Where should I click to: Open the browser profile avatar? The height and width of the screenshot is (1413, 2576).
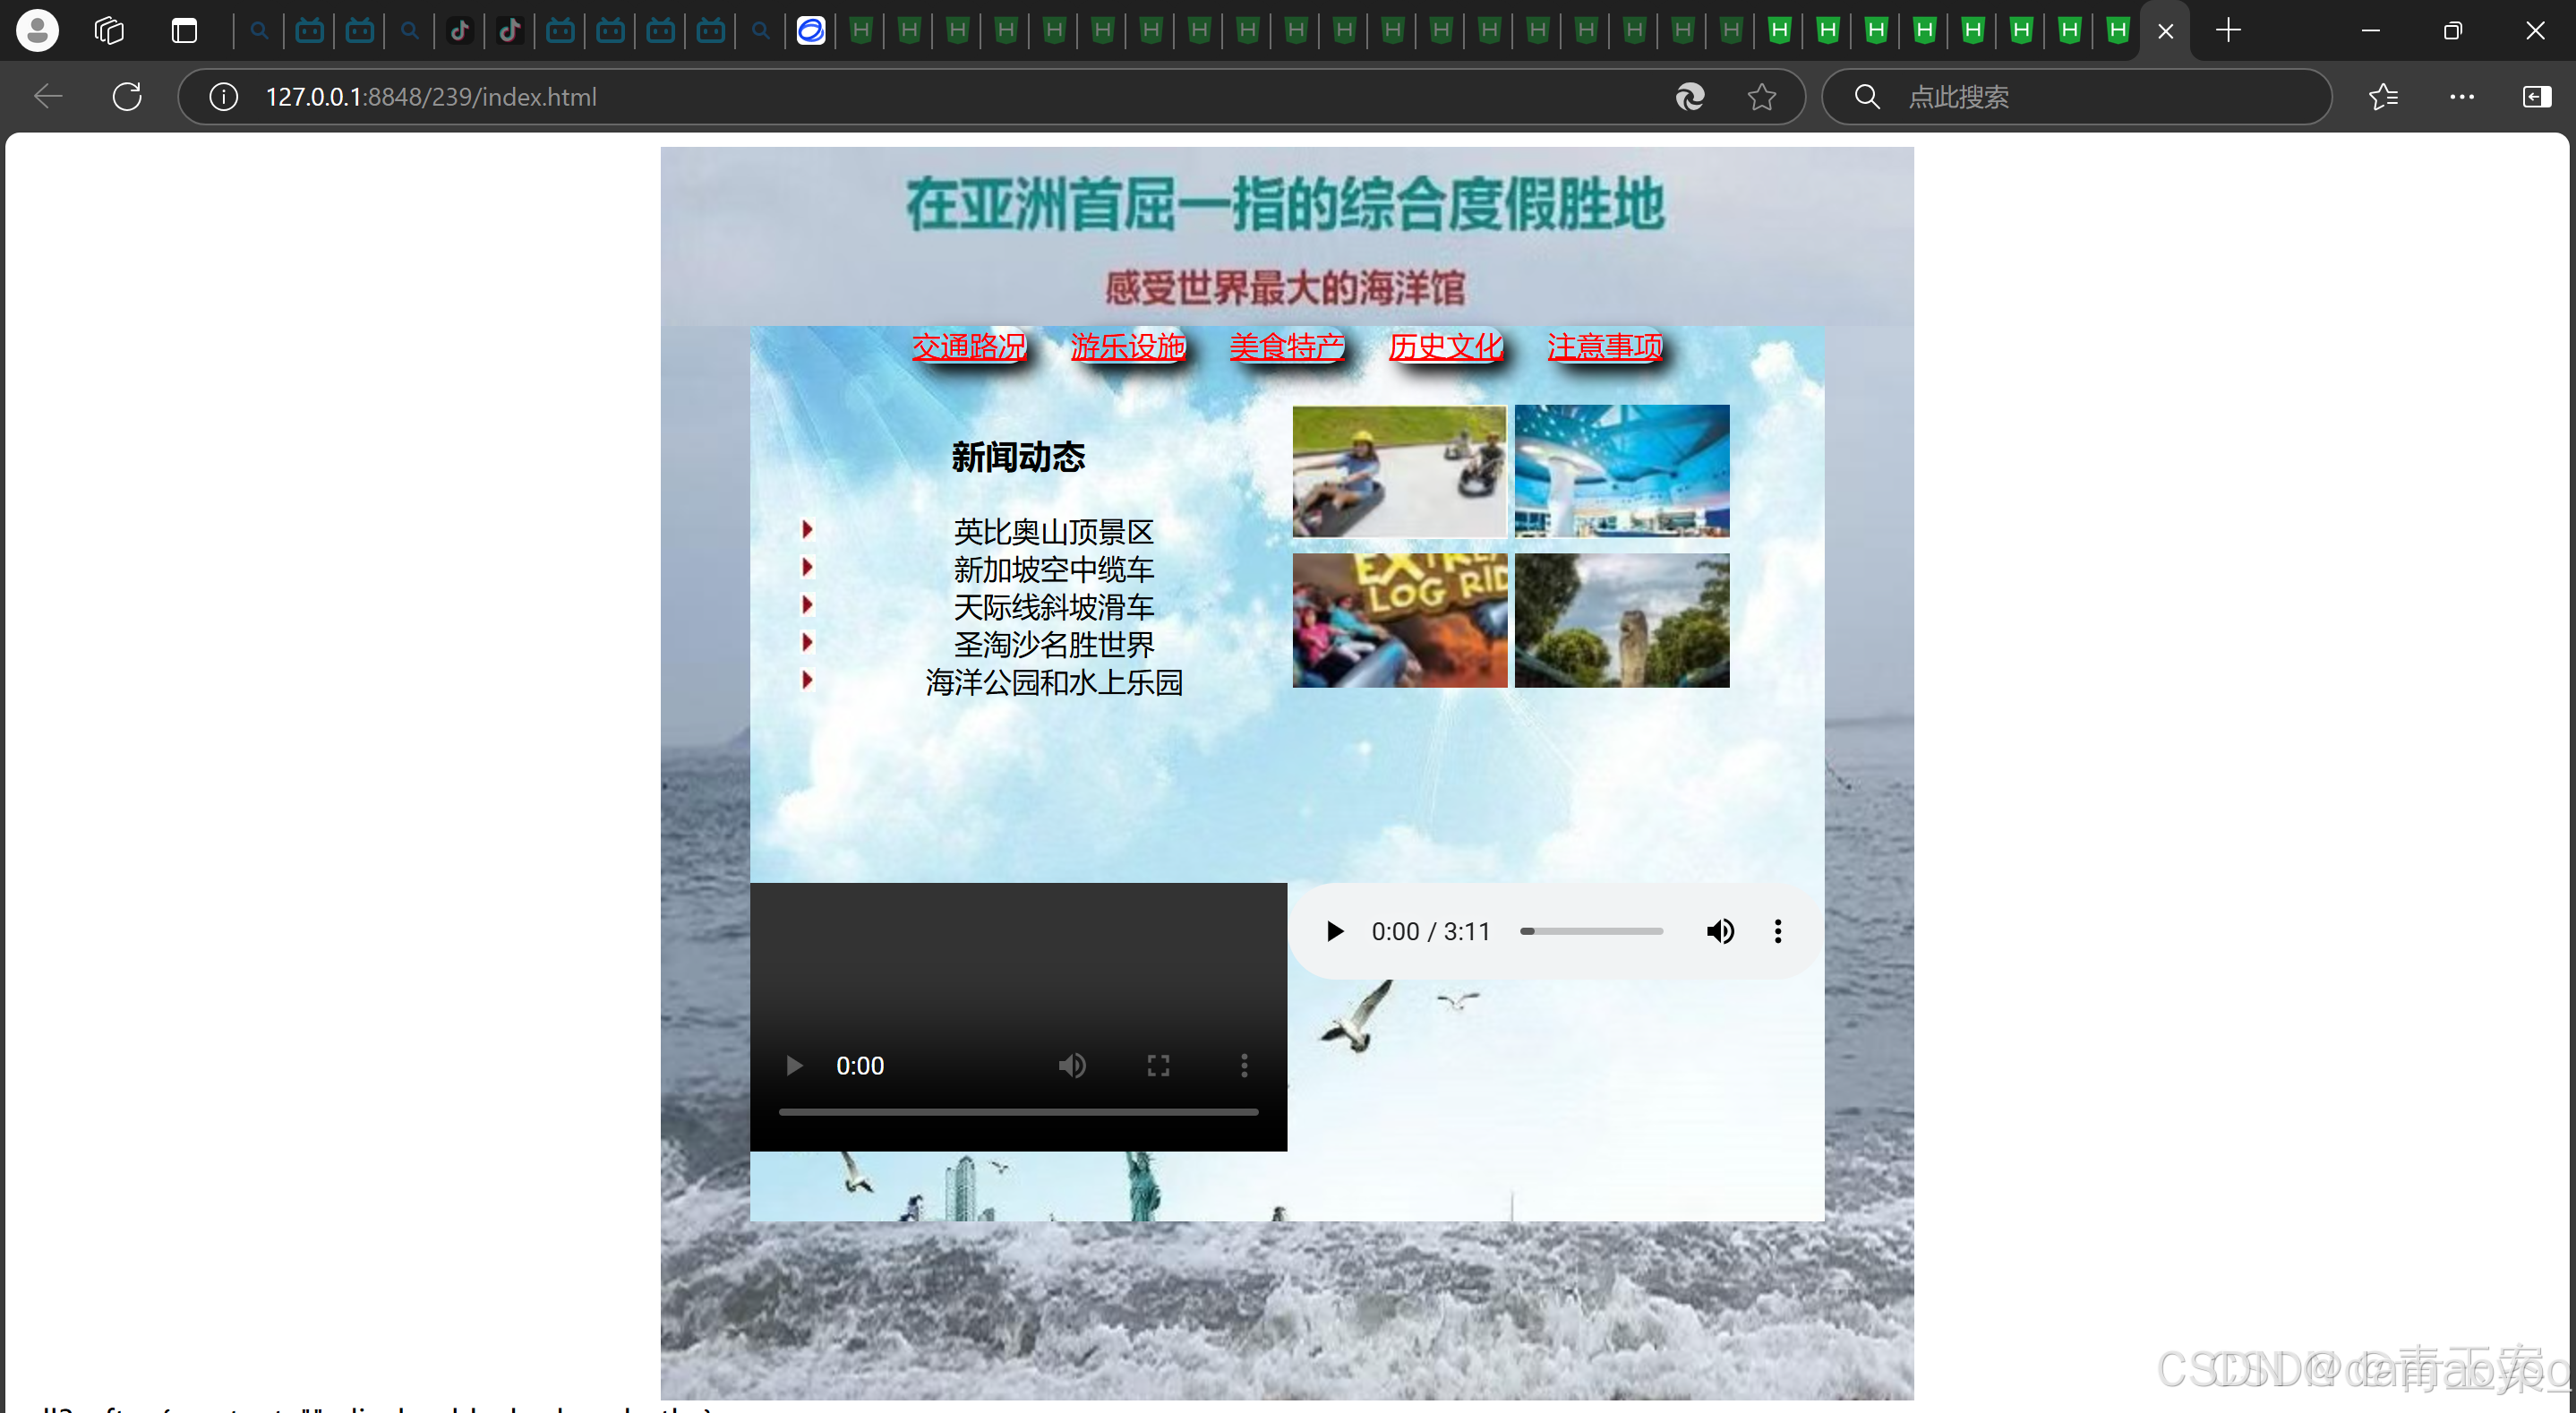point(37,30)
